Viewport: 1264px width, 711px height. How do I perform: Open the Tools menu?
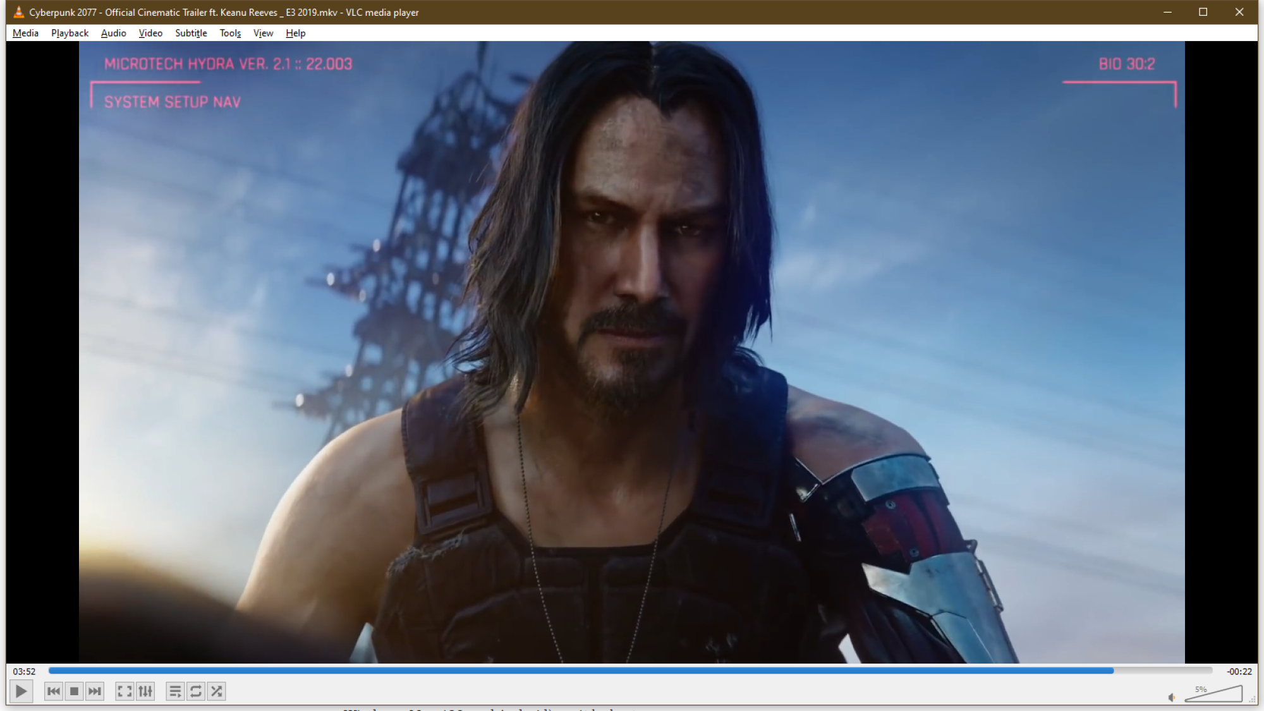(x=230, y=33)
